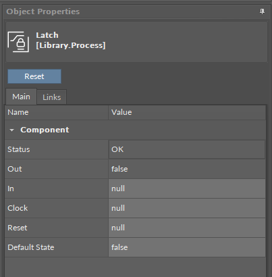Switch to the Links tab

pyautogui.click(x=52, y=97)
